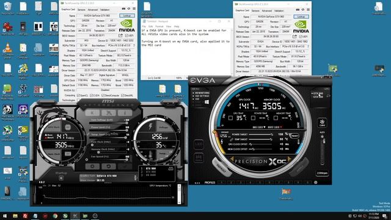391x220 pixels.
Task: Click BIOS export share icon in right GPU-Z
Action: coord(294,37)
